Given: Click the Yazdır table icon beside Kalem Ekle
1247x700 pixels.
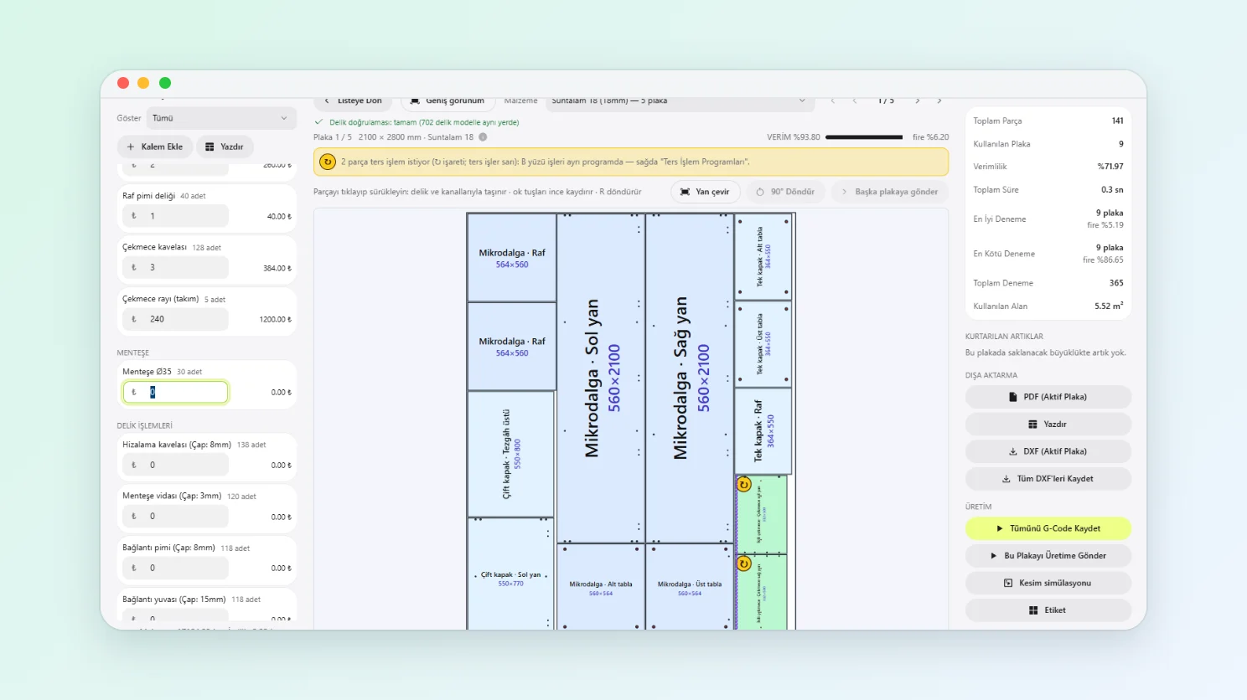Looking at the screenshot, I should [210, 147].
